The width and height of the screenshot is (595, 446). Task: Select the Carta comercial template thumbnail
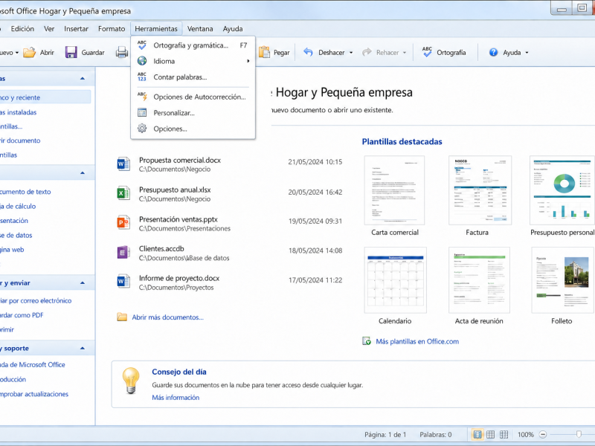(x=394, y=190)
